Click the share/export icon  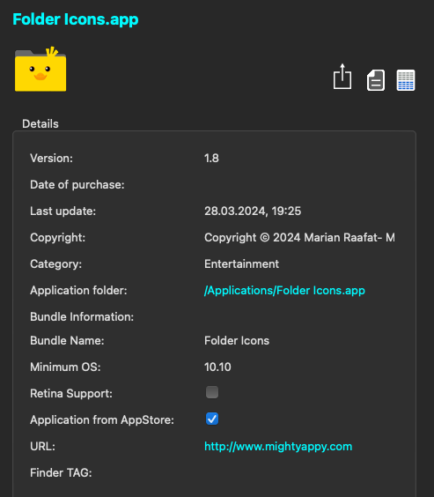coord(342,77)
